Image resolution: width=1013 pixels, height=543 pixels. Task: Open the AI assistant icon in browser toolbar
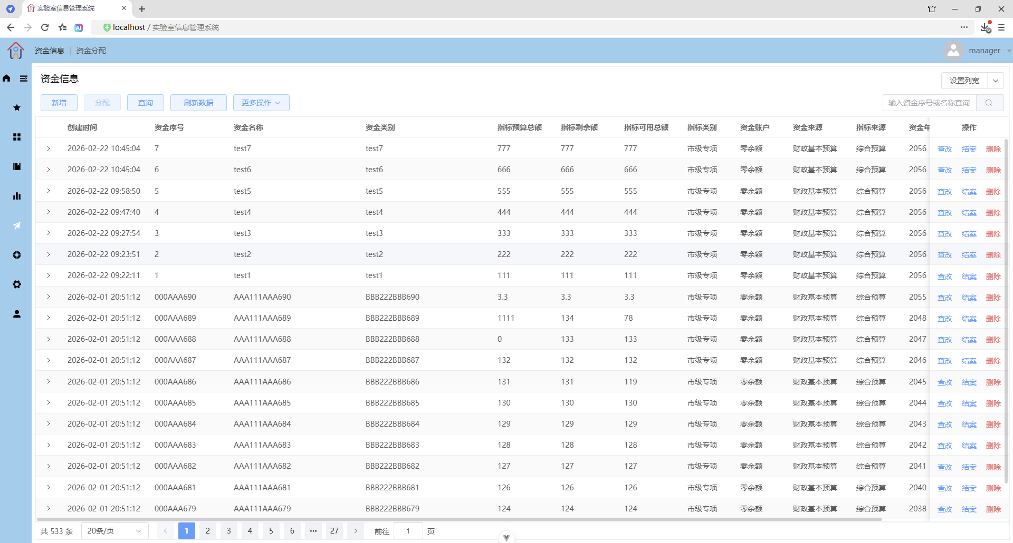[x=79, y=27]
